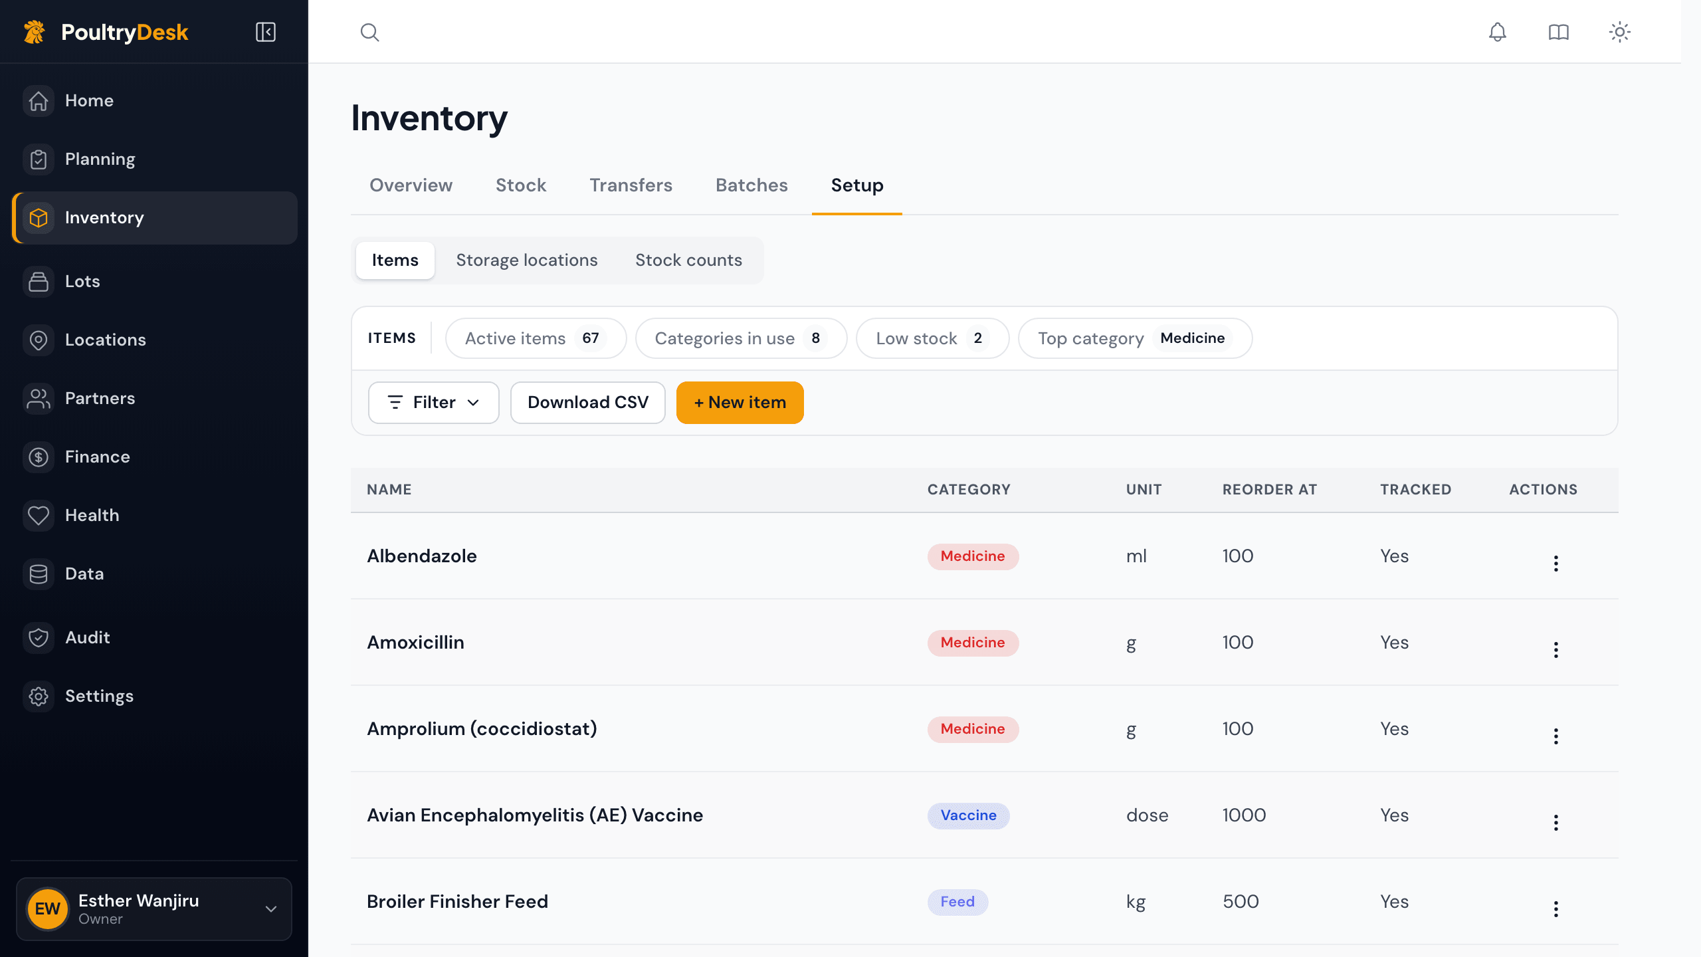Open the documentation book icon
1701x957 pixels.
coord(1558,32)
